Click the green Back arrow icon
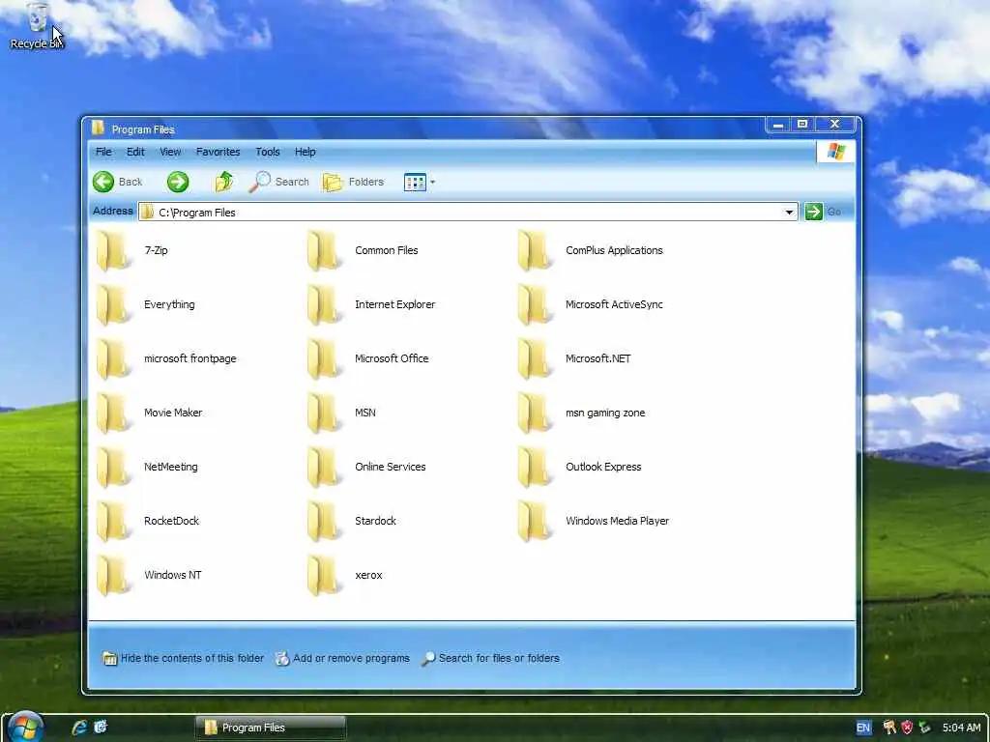The width and height of the screenshot is (990, 742). coord(102,182)
